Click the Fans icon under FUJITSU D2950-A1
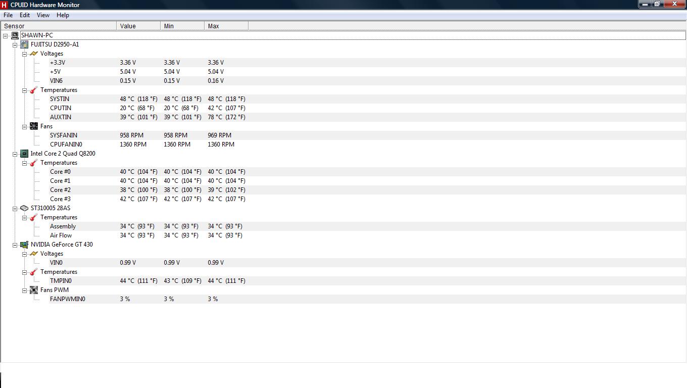This screenshot has height=388, width=687. click(34, 126)
